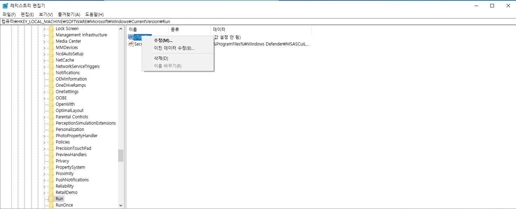Viewport: 516px width, 209px height.
Task: Click the registry path address bar
Action: [245, 21]
